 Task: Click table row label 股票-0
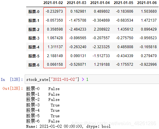coord(34,11)
